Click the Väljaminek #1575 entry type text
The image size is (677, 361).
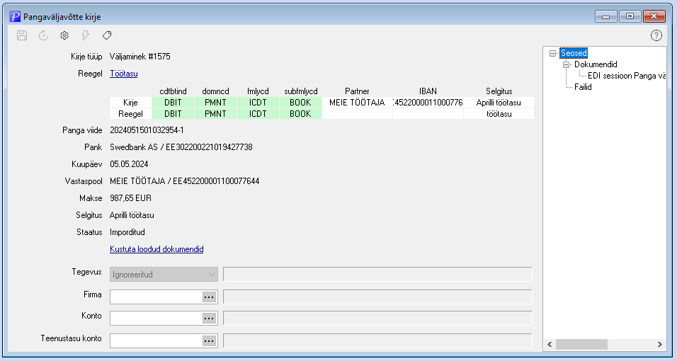tap(140, 57)
